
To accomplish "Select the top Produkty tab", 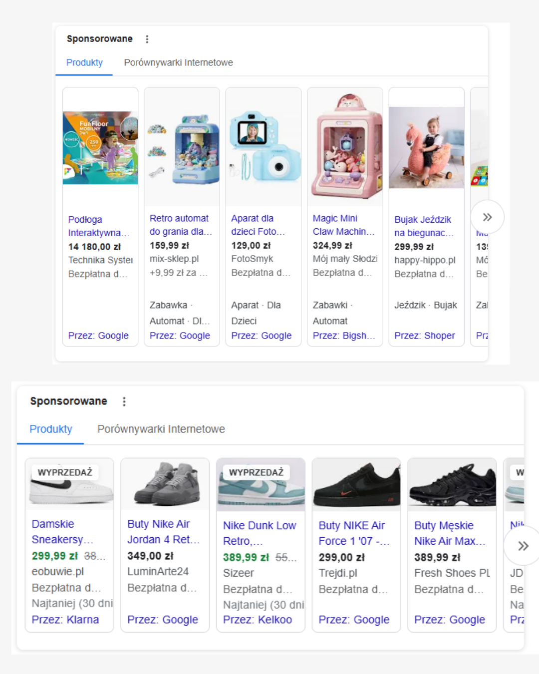I will pos(84,63).
